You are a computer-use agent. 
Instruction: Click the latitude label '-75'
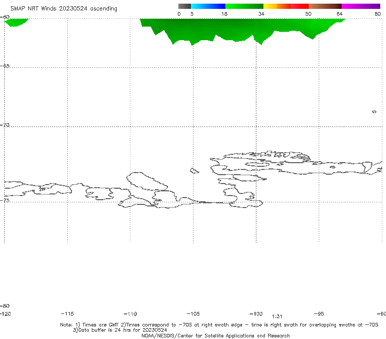5,200
